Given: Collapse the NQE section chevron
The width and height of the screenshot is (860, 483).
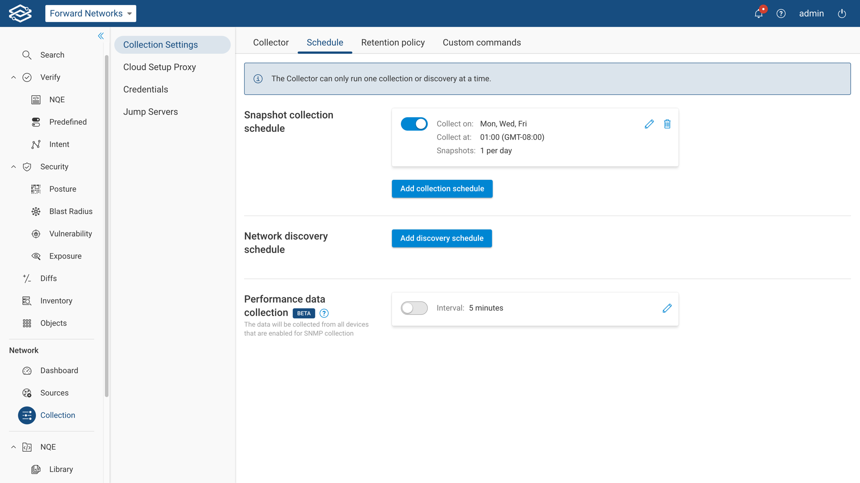Looking at the screenshot, I should [x=13, y=447].
